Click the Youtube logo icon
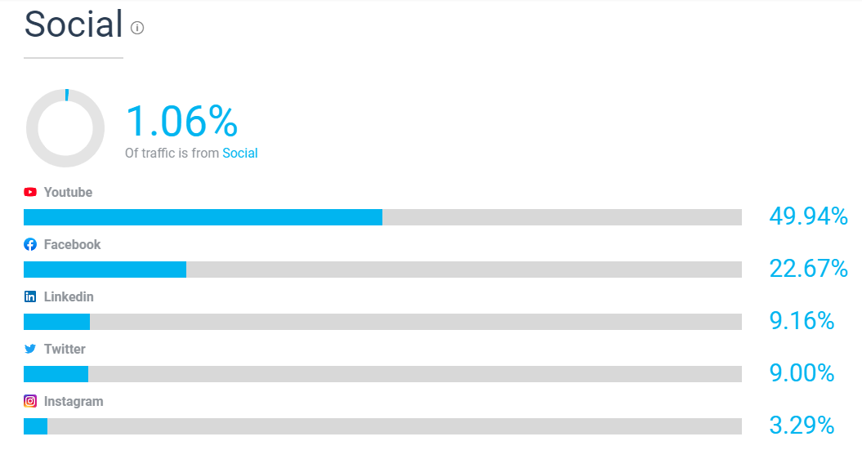The width and height of the screenshot is (862, 459). coord(30,192)
